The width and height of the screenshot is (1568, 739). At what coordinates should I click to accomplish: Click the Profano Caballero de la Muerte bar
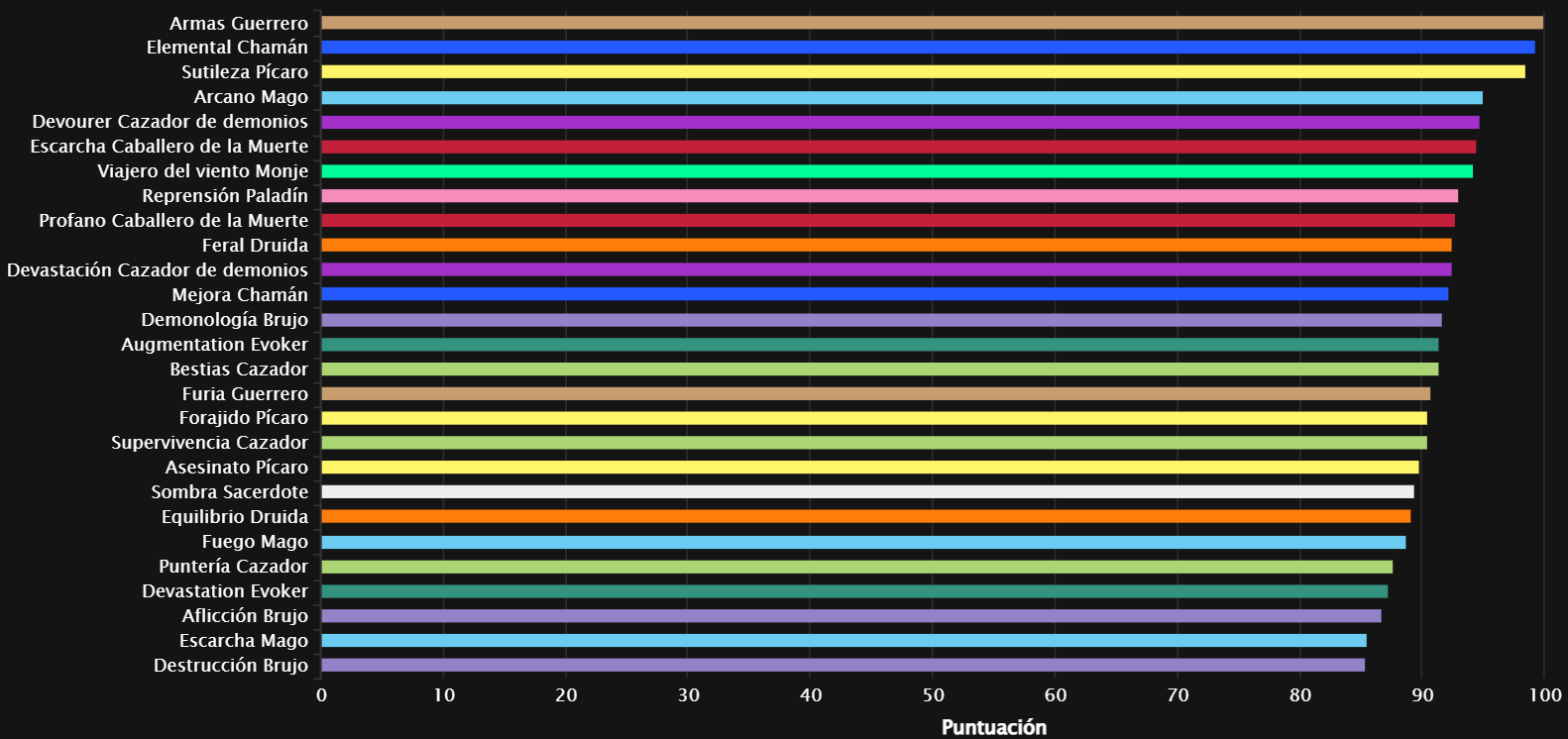(x=888, y=220)
